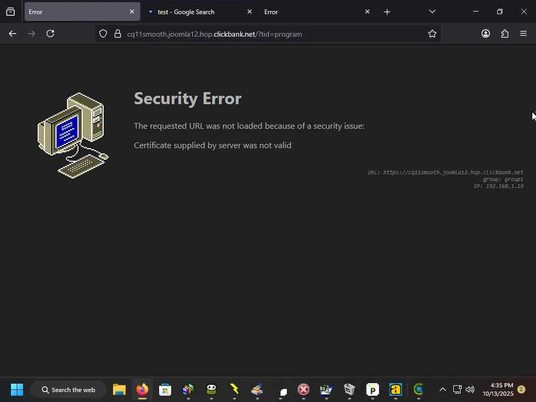
Task: Open the WinRAR books icon in the taskbar
Action: 188,389
